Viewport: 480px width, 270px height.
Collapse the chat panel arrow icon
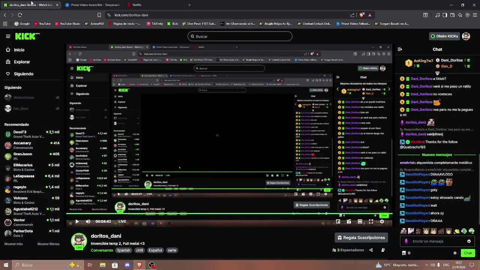400,49
